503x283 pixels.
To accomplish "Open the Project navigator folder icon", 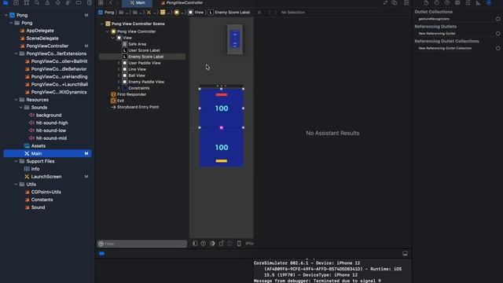I will coord(6,3).
